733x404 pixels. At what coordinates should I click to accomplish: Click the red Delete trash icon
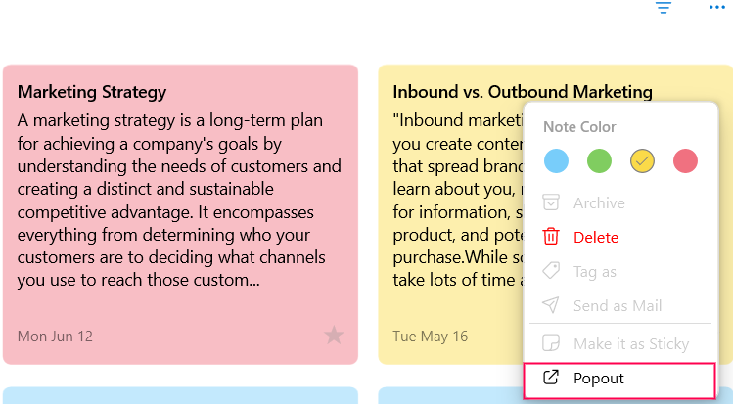point(551,237)
